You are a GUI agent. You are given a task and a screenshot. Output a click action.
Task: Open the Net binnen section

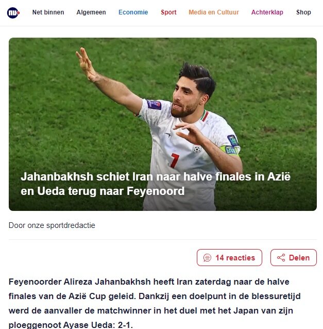48,12
